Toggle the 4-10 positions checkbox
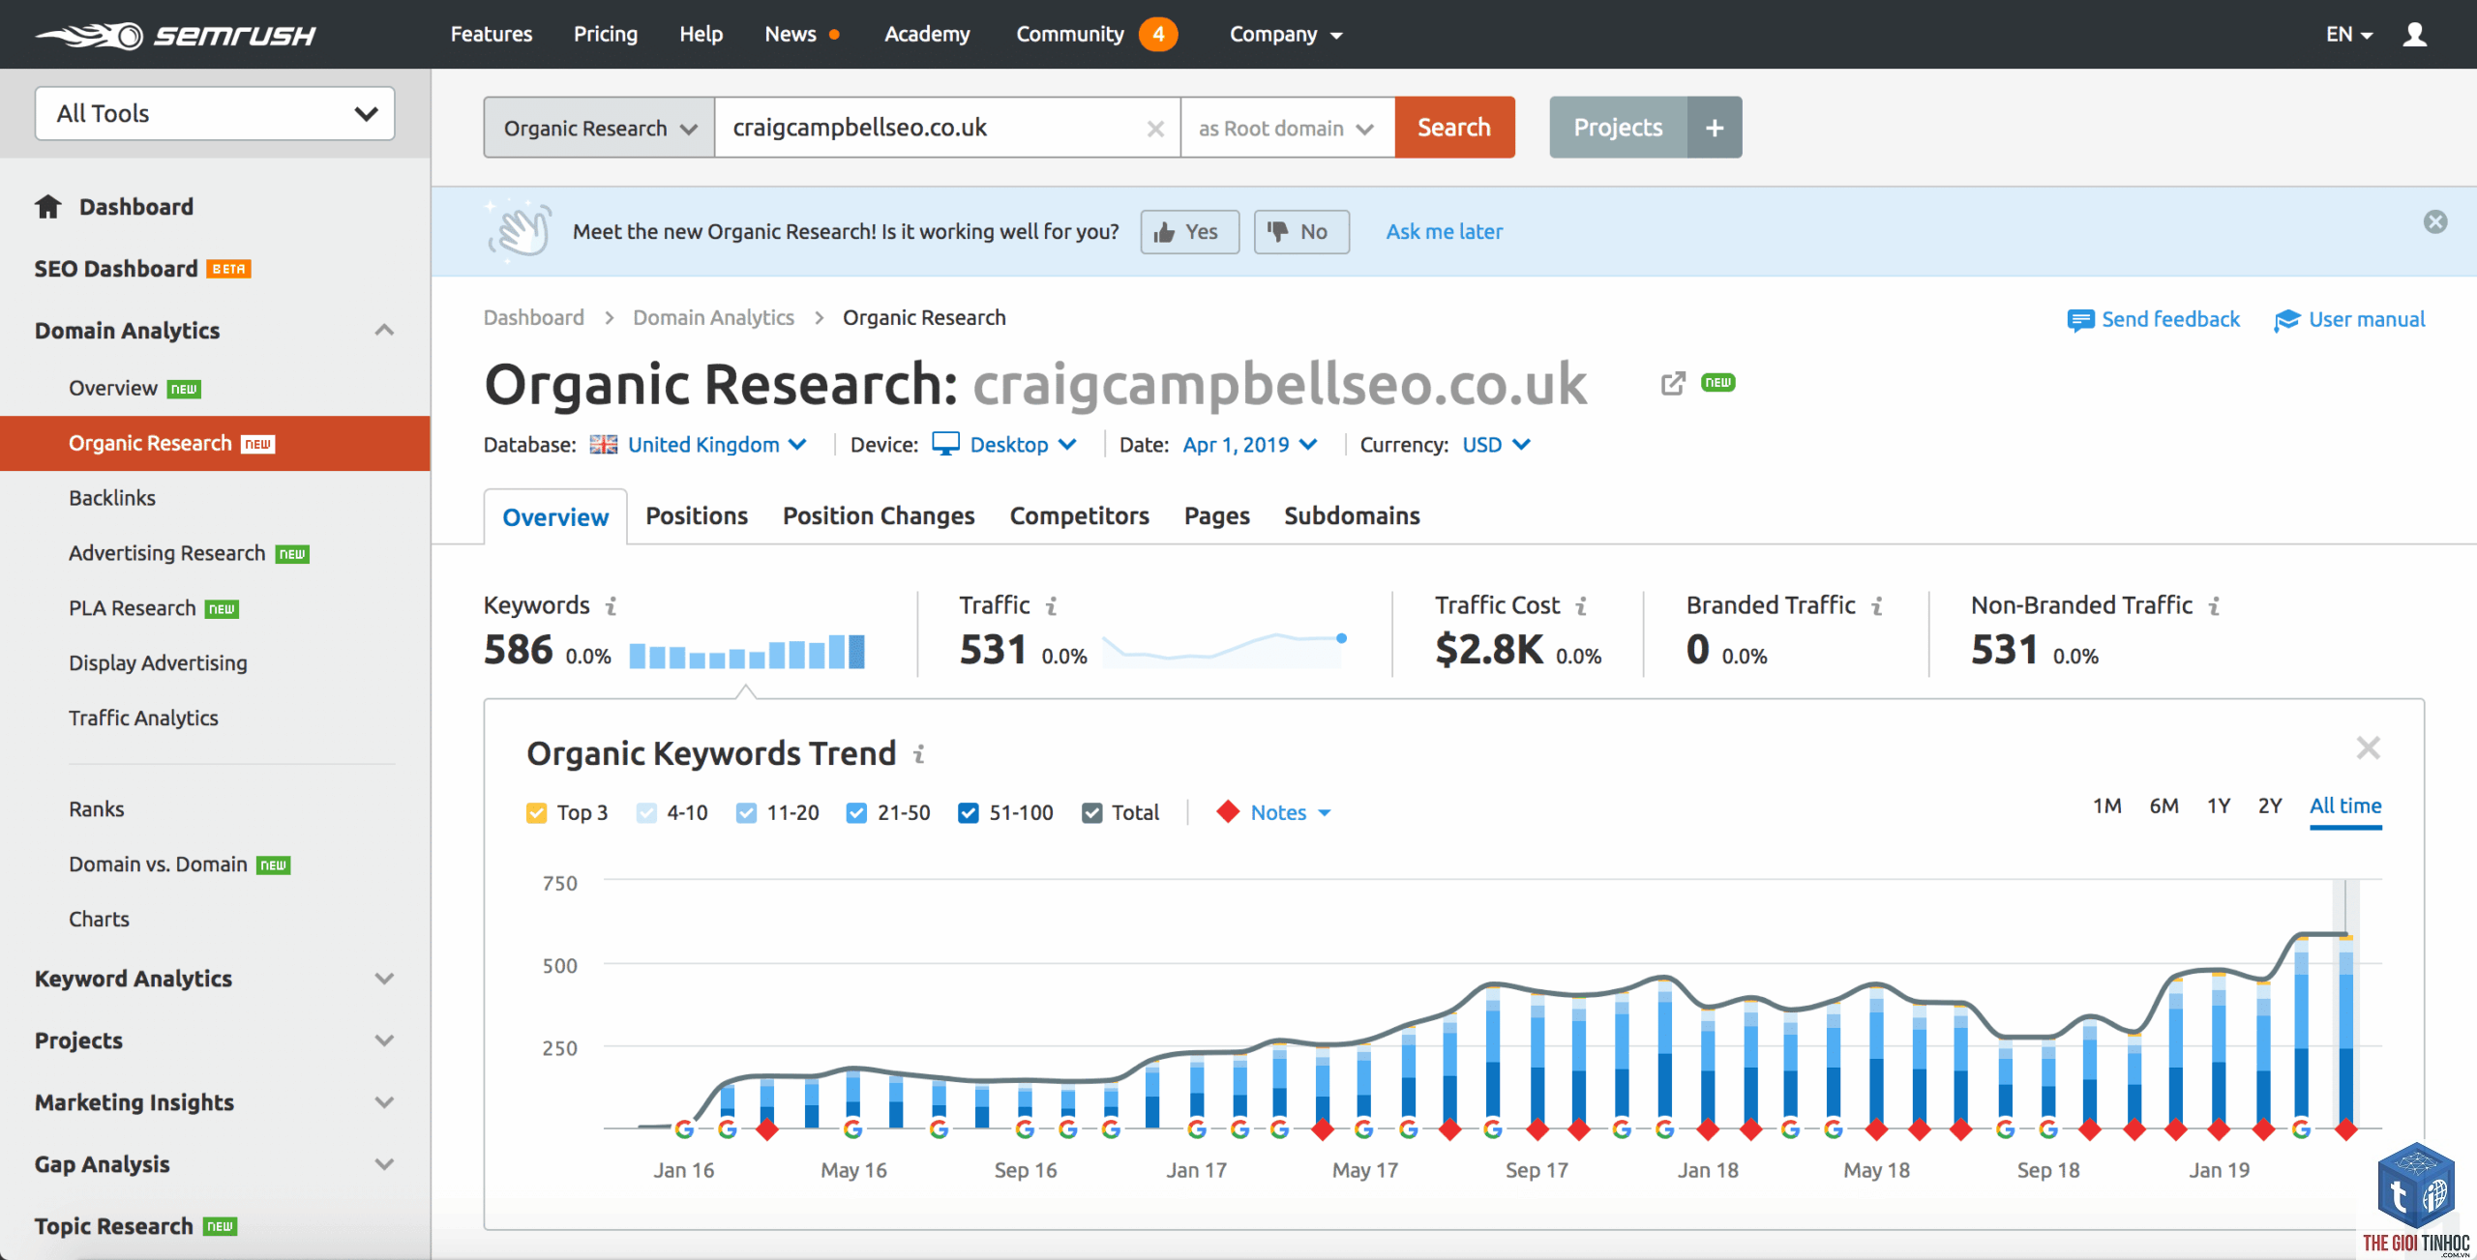Image resolution: width=2477 pixels, height=1260 pixels. point(646,813)
